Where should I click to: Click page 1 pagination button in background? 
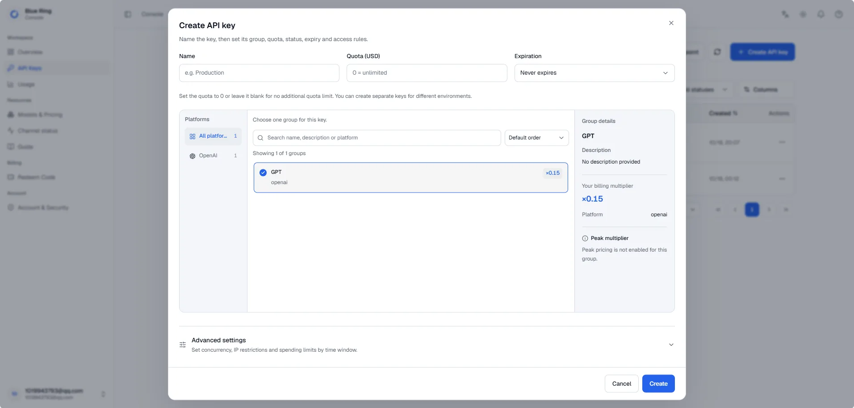(x=752, y=210)
